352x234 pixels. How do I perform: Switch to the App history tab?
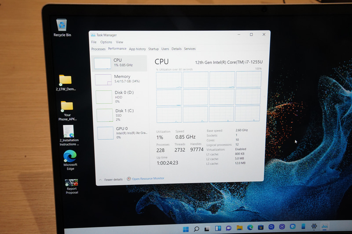137,49
